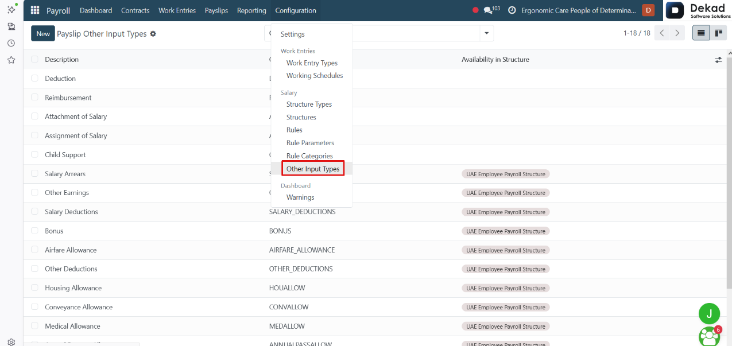Viewport: 732px width, 346px height.
Task: Select Work Entry Types menu item
Action: point(312,63)
